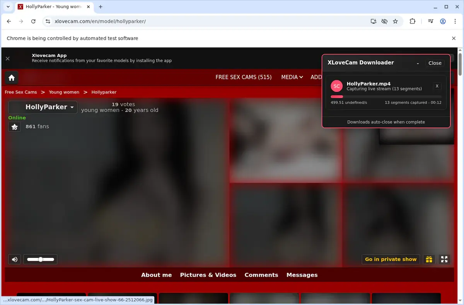This screenshot has height=305, width=464.
Task: Click the green Online status label
Action: (x=17, y=118)
